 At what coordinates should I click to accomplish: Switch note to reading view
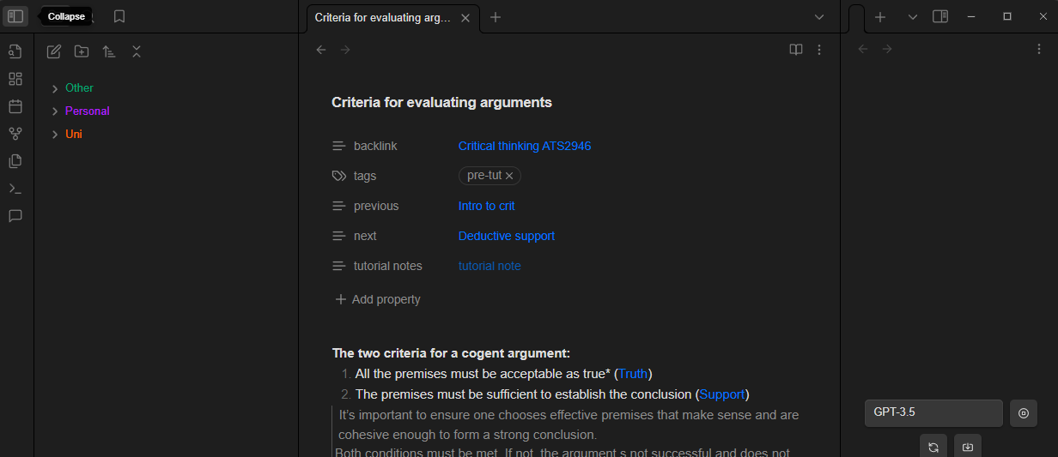[x=795, y=50]
